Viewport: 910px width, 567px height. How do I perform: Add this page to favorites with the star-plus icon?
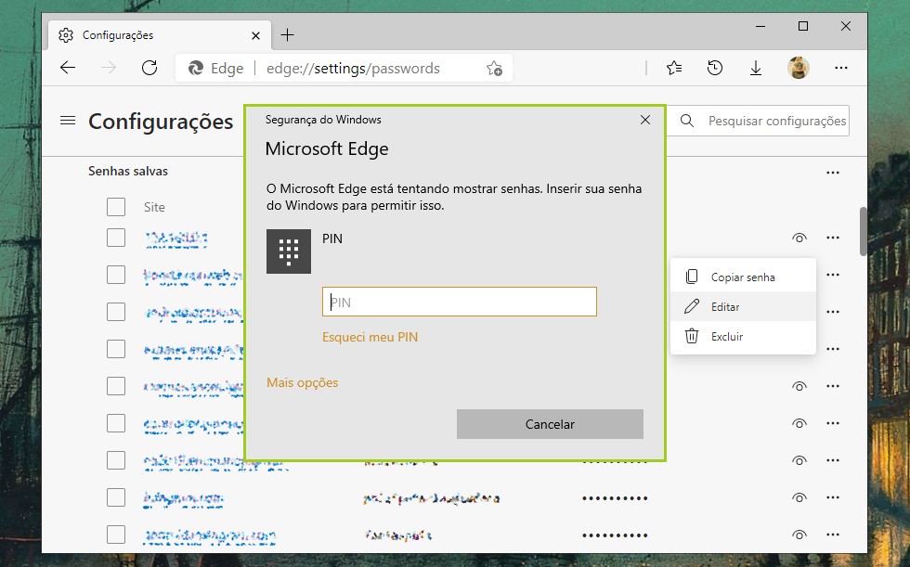tap(494, 69)
